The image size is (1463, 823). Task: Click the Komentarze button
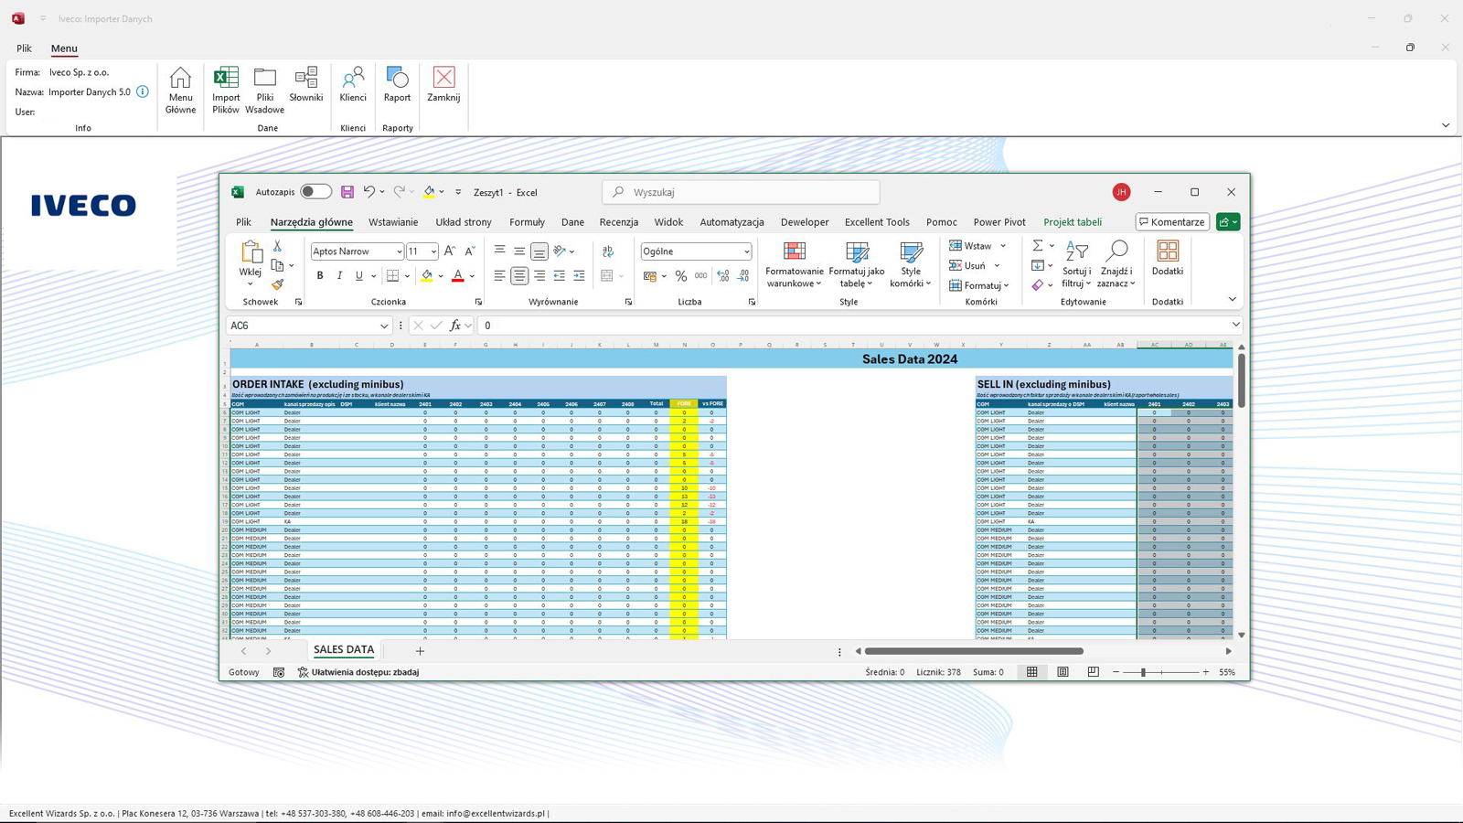pos(1172,222)
